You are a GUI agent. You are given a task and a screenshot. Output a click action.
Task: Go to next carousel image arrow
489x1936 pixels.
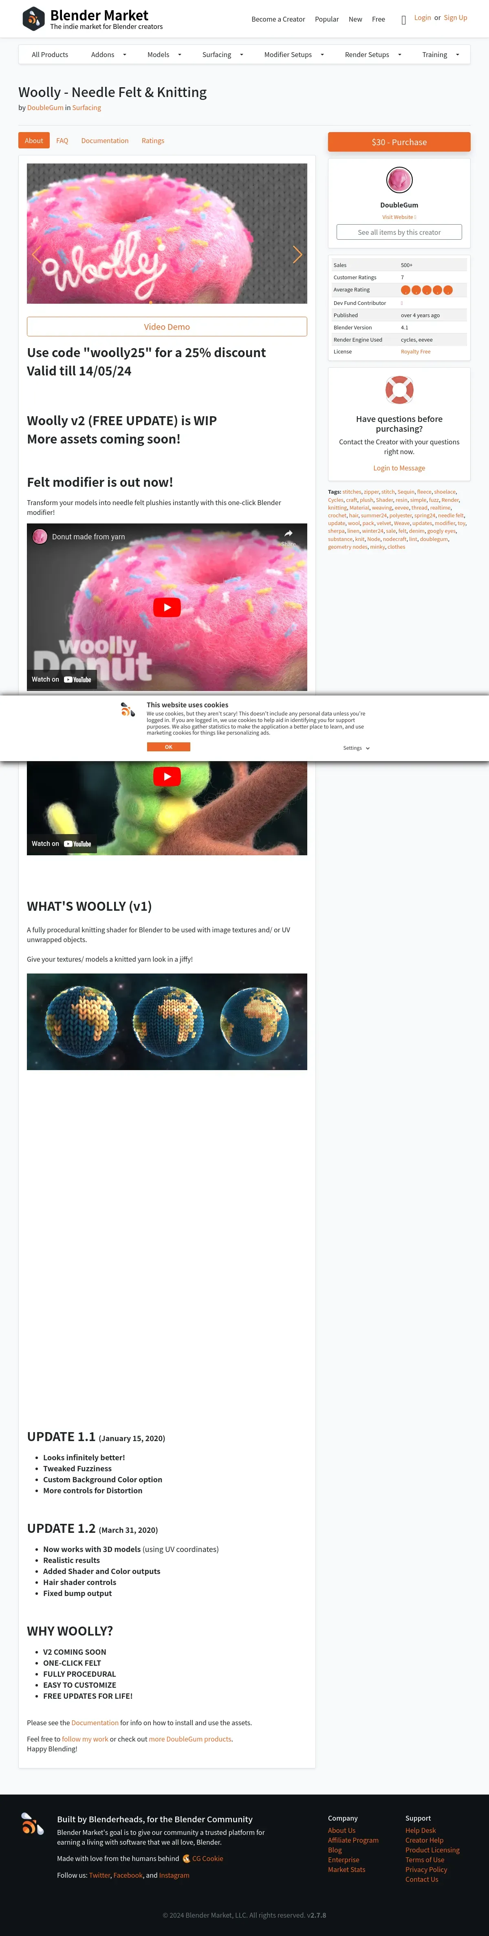[x=297, y=255]
